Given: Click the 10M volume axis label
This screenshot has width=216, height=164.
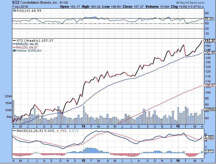Looking at the screenshot, I should [x=8, y=110].
